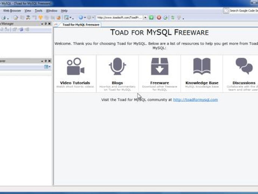The width and height of the screenshot is (258, 194).
Task: Open the View menu
Action: (28, 11)
